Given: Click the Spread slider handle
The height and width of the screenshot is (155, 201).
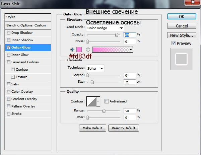Looking at the screenshot, I should click(x=87, y=75).
